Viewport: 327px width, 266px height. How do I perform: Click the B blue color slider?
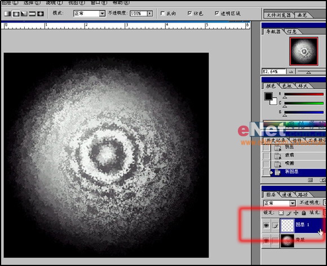[304, 112]
